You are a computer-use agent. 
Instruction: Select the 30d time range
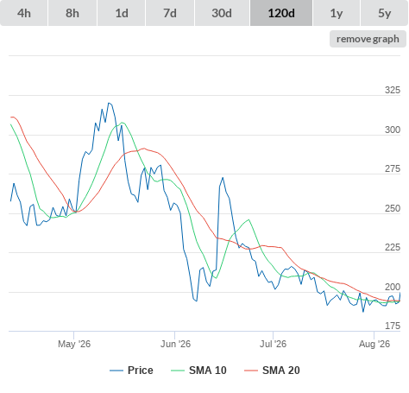(x=222, y=13)
